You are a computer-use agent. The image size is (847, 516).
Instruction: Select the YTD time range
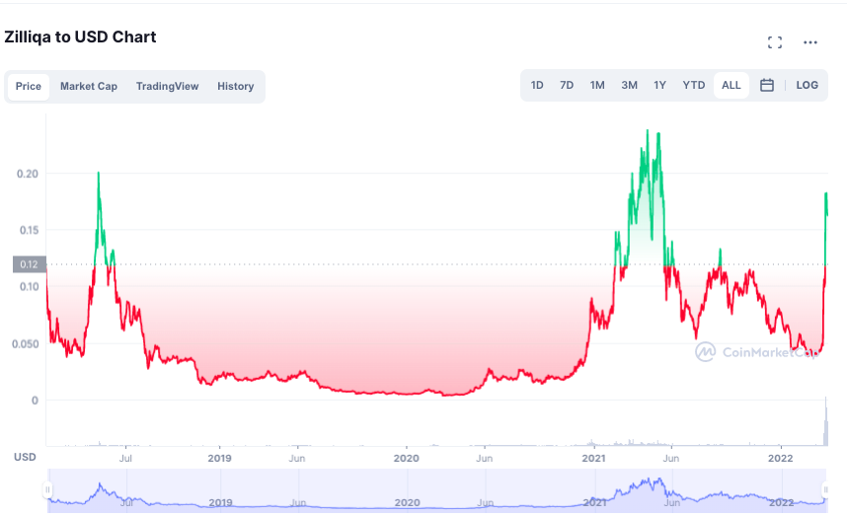coord(694,85)
